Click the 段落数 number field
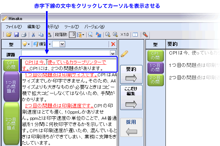 pyautogui.click(x=72, y=35)
